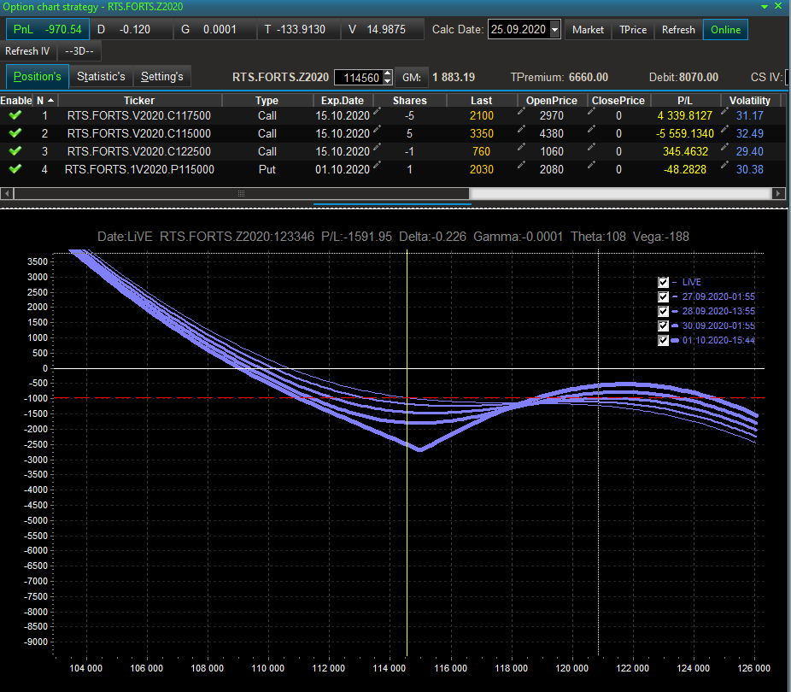Click the TPrice button

[632, 30]
